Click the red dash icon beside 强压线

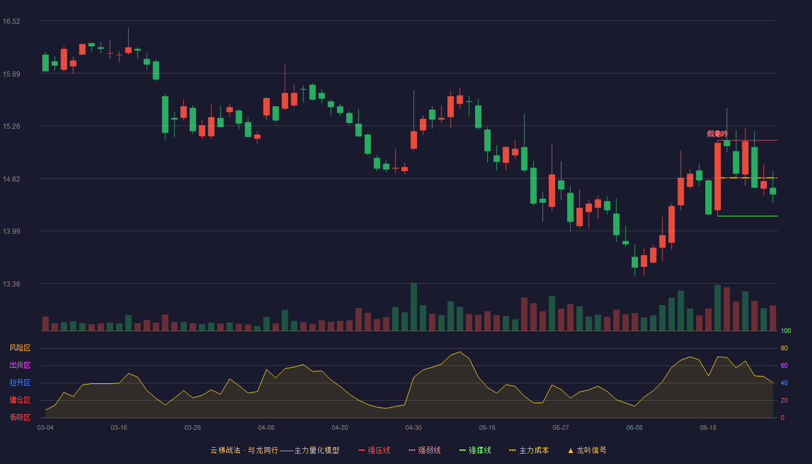(361, 450)
